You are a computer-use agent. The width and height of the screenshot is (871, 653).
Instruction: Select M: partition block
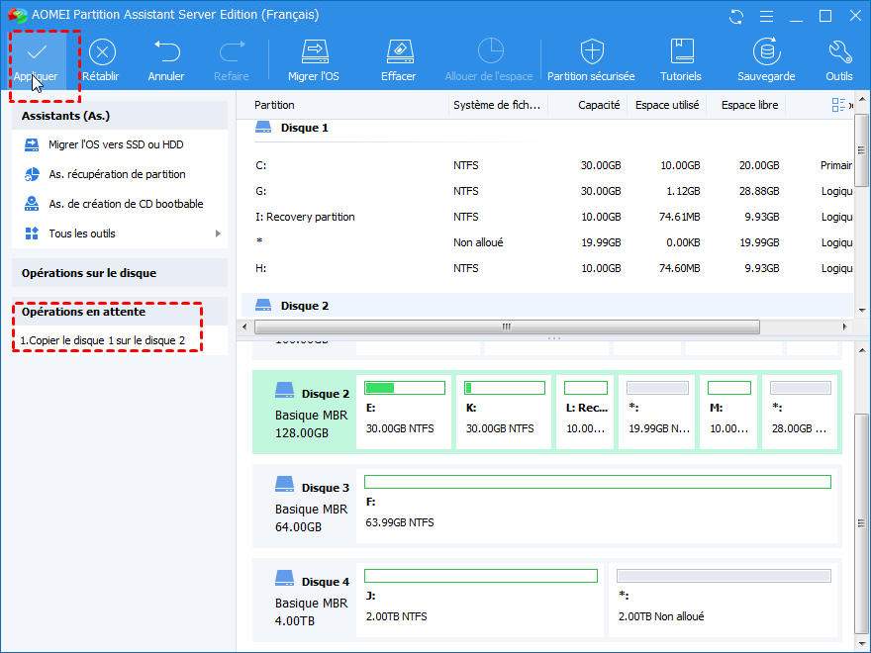coord(728,412)
